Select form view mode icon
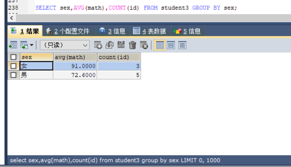Screen dimensions: 291x167 (x=171, y=45)
